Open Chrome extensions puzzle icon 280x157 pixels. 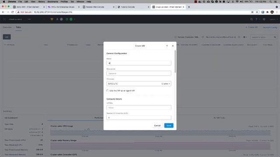click(x=267, y=12)
